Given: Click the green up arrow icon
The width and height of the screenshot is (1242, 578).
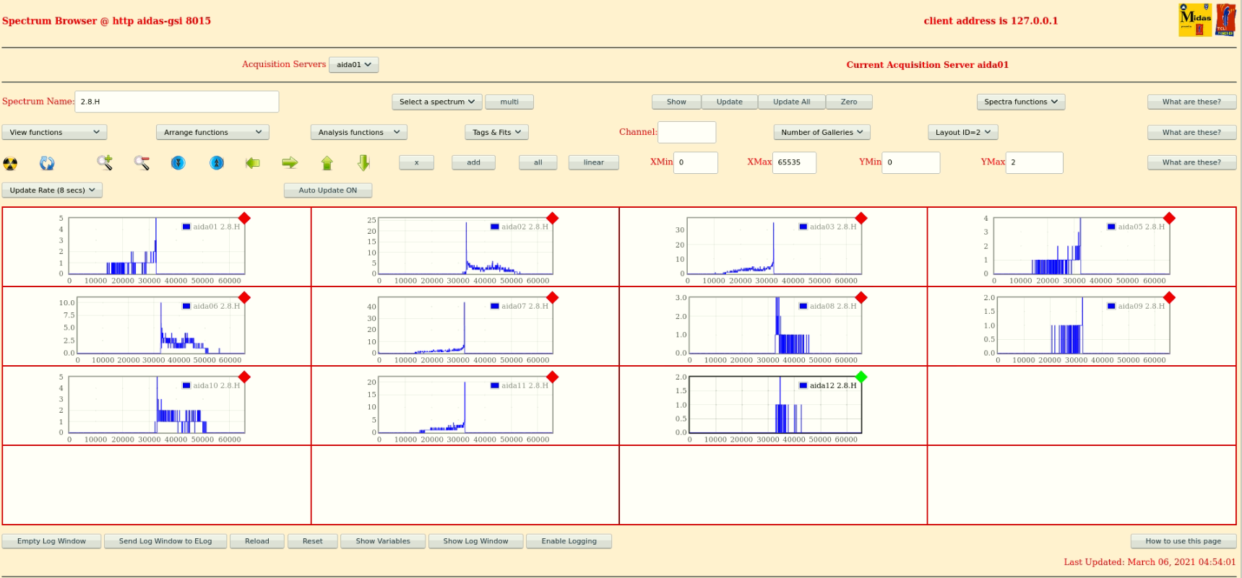Looking at the screenshot, I should (327, 163).
